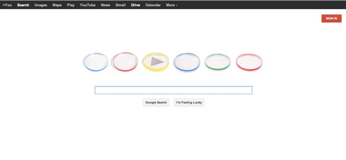Viewport: 346px width, 160px height.
Task: Open +You in the top bar
Action: pyautogui.click(x=7, y=5)
